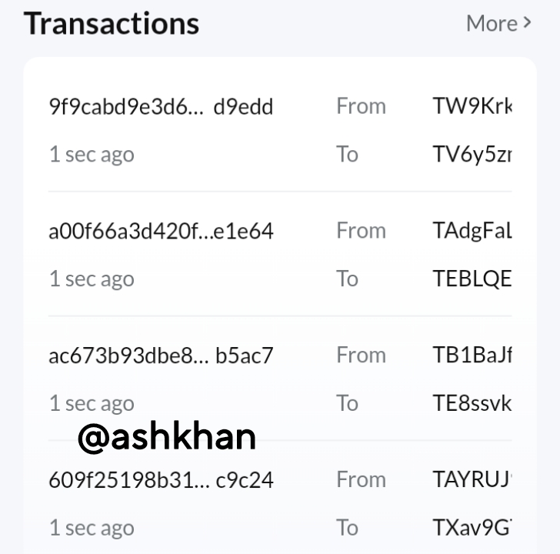
Task: Click the From label of the first transaction
Action: 361,106
